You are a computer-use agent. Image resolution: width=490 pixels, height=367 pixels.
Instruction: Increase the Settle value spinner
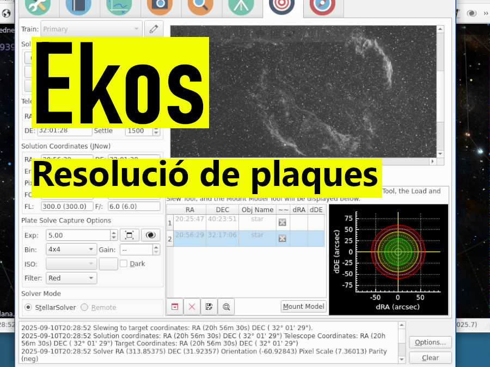click(157, 129)
